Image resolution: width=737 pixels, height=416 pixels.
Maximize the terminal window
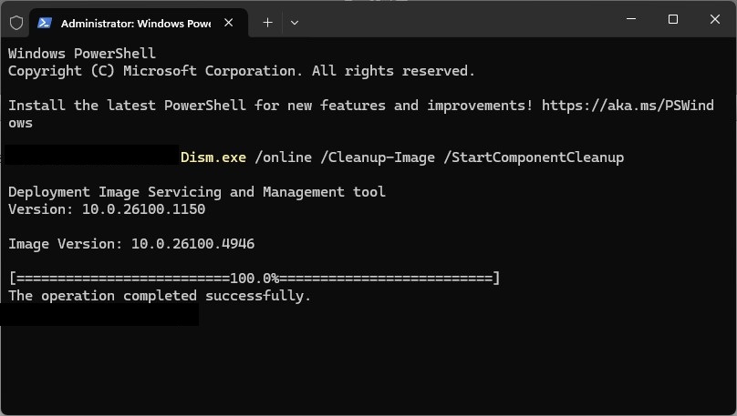[x=673, y=19]
